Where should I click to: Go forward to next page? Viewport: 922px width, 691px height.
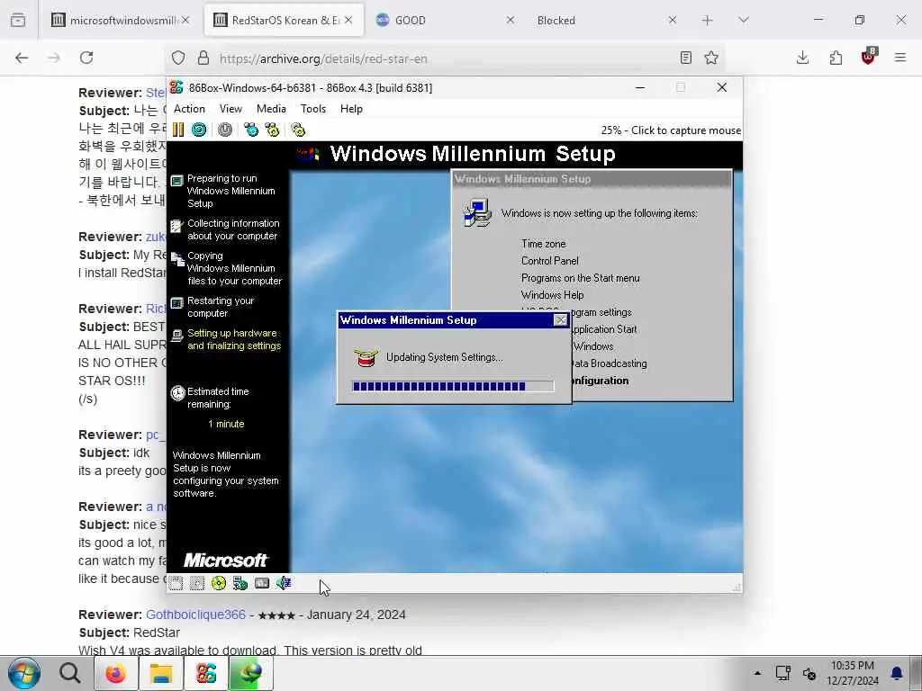coord(53,58)
